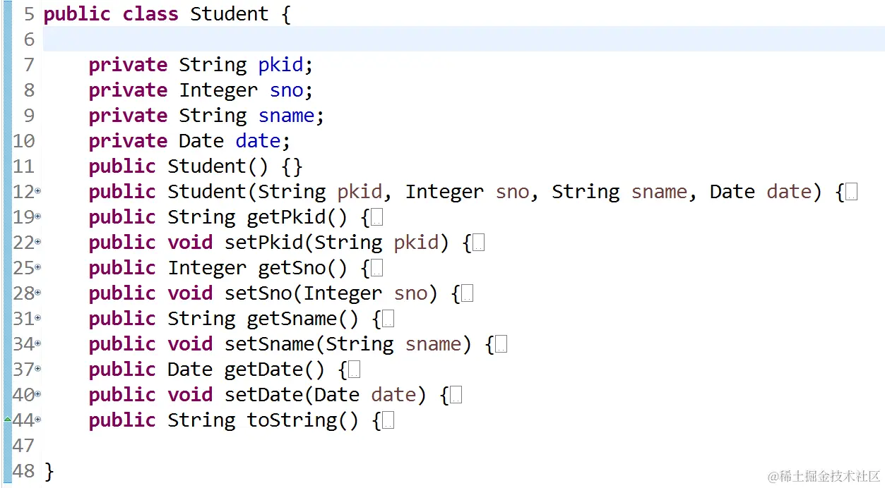Place cursor on empty highlighted line 6
Viewport: 885px width, 488px height.
(424, 39)
